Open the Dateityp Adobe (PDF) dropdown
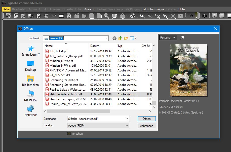 (127, 125)
